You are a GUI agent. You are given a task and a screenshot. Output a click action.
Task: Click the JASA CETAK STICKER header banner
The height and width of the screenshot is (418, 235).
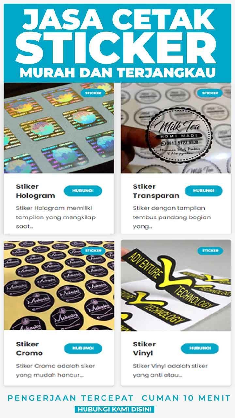(x=117, y=43)
